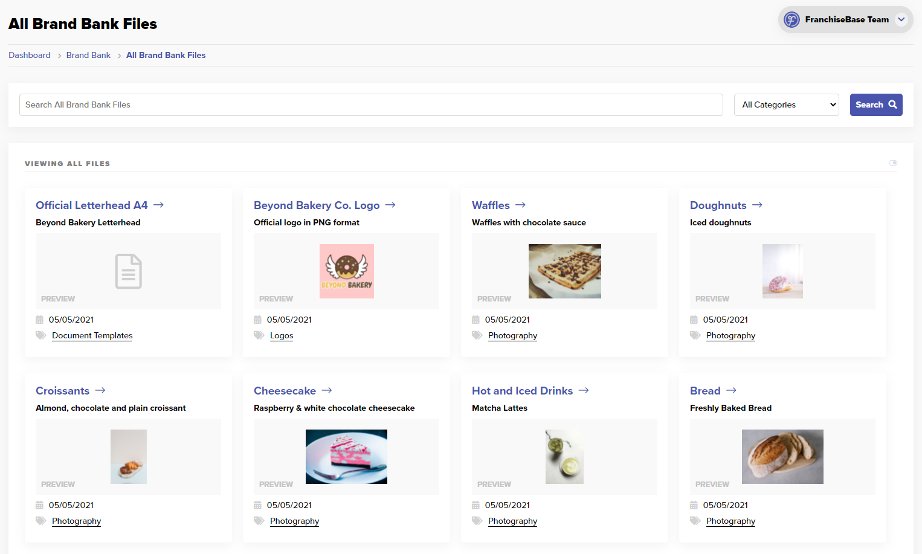Click the arrow icon beside Doughnuts
Screen dimensions: 922x554
pyautogui.click(x=757, y=205)
